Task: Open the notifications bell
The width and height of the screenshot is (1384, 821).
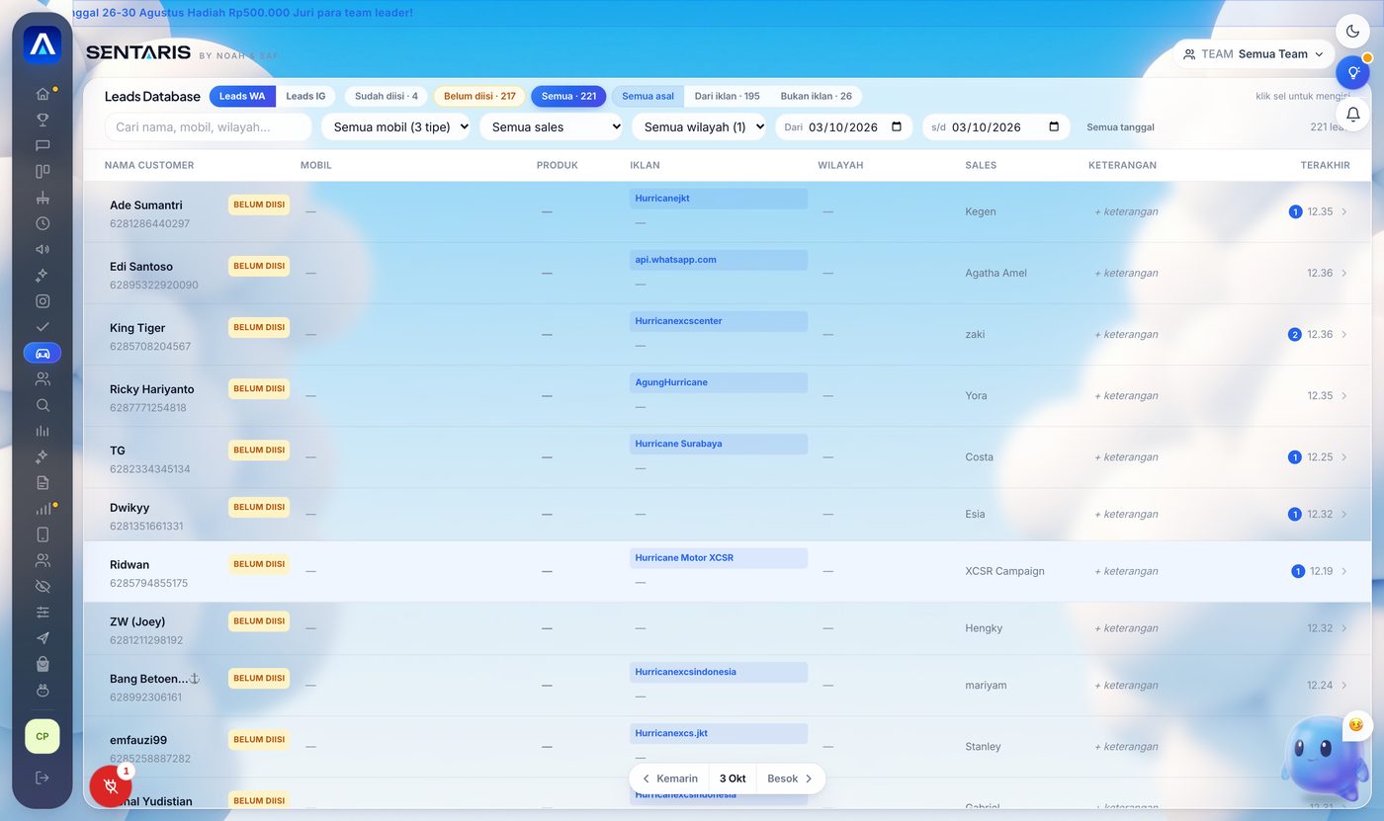Action: coord(1353,114)
